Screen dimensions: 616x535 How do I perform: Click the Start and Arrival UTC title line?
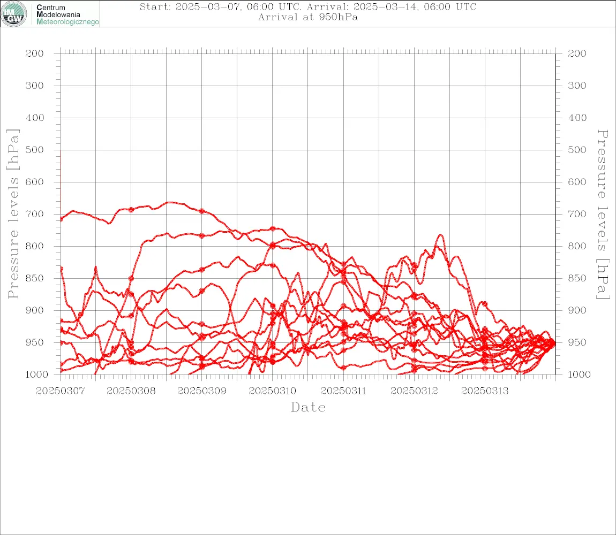click(308, 6)
